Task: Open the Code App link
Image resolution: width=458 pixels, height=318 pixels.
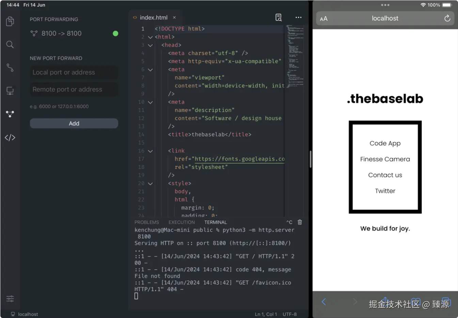Action: pyautogui.click(x=385, y=143)
